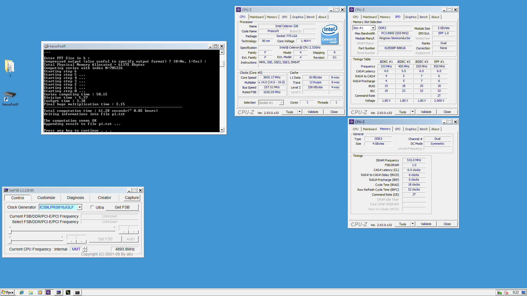Screen dimensions: 527x296
Task: Expand the Clock Generator dropdown
Action: click(80, 207)
